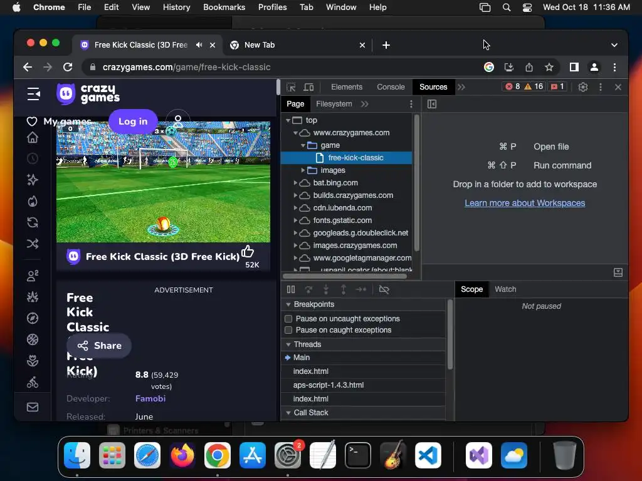Toggle the Sources navigator sidebar icon

(431, 104)
